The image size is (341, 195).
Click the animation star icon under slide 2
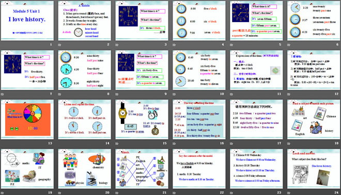59,45
